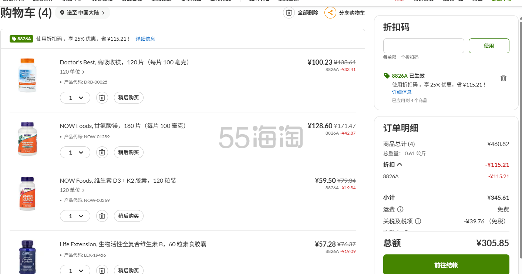
Task: Click the duties and tax info icon
Action: (x=418, y=221)
